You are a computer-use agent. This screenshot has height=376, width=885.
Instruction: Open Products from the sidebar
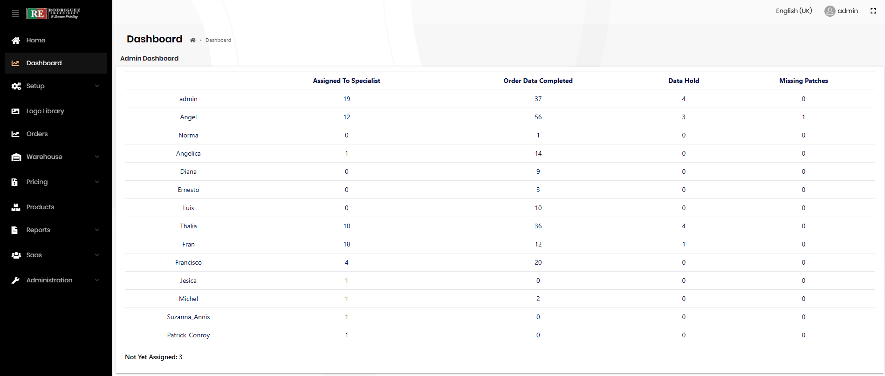click(40, 207)
